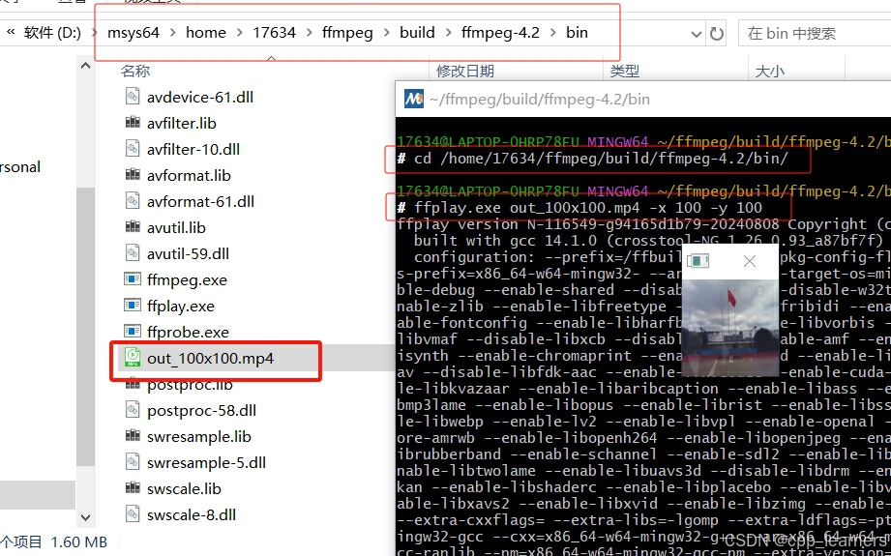The width and height of the screenshot is (891, 556).
Task: Navigate to msys64 in breadcrumb
Action: point(134,33)
